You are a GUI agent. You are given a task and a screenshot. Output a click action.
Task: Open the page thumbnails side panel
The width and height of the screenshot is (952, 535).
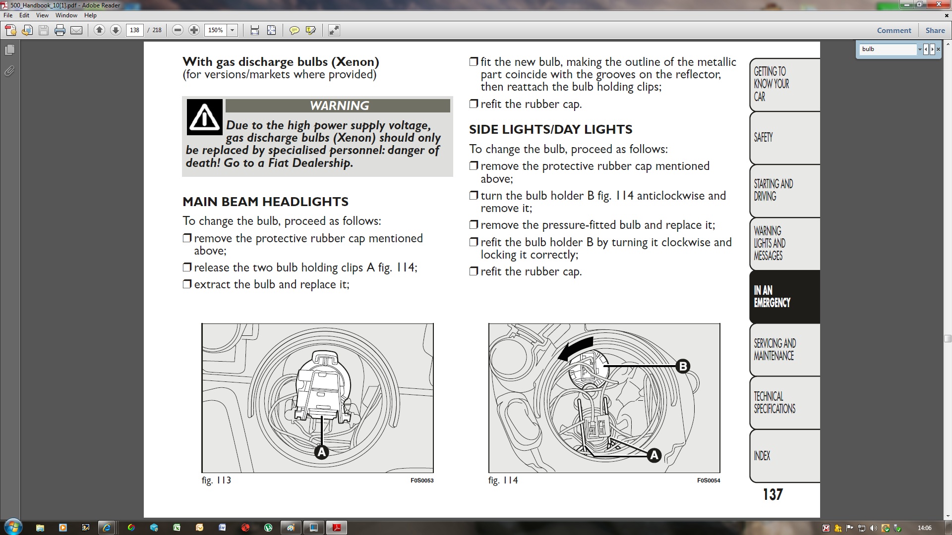point(9,50)
